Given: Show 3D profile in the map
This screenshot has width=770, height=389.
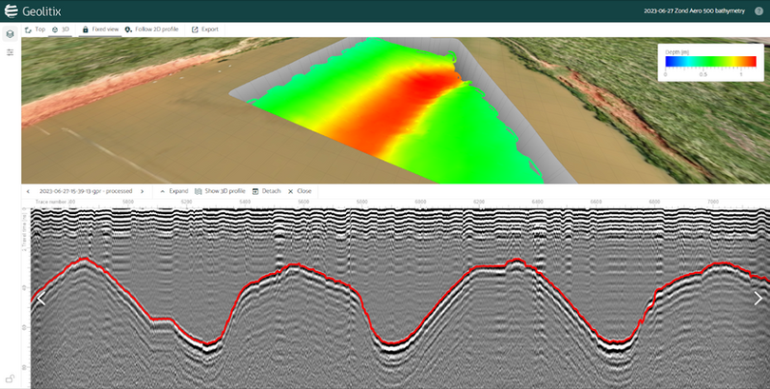Looking at the screenshot, I should point(220,191).
